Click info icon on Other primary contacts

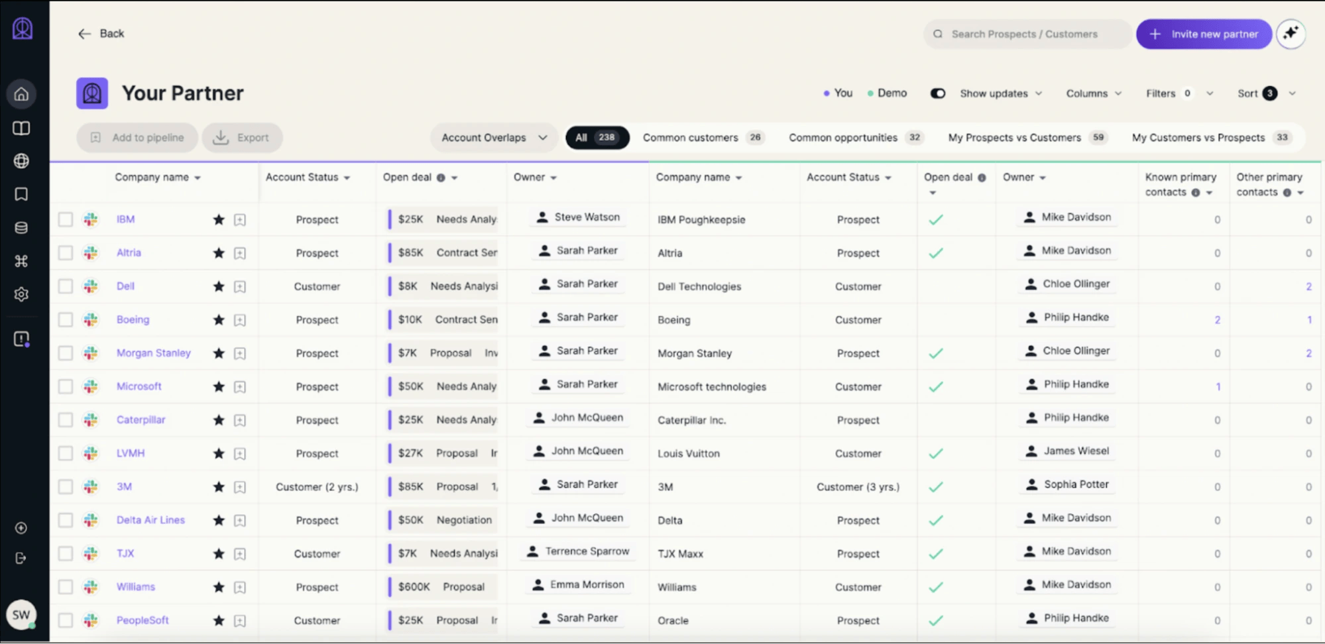pos(1287,193)
